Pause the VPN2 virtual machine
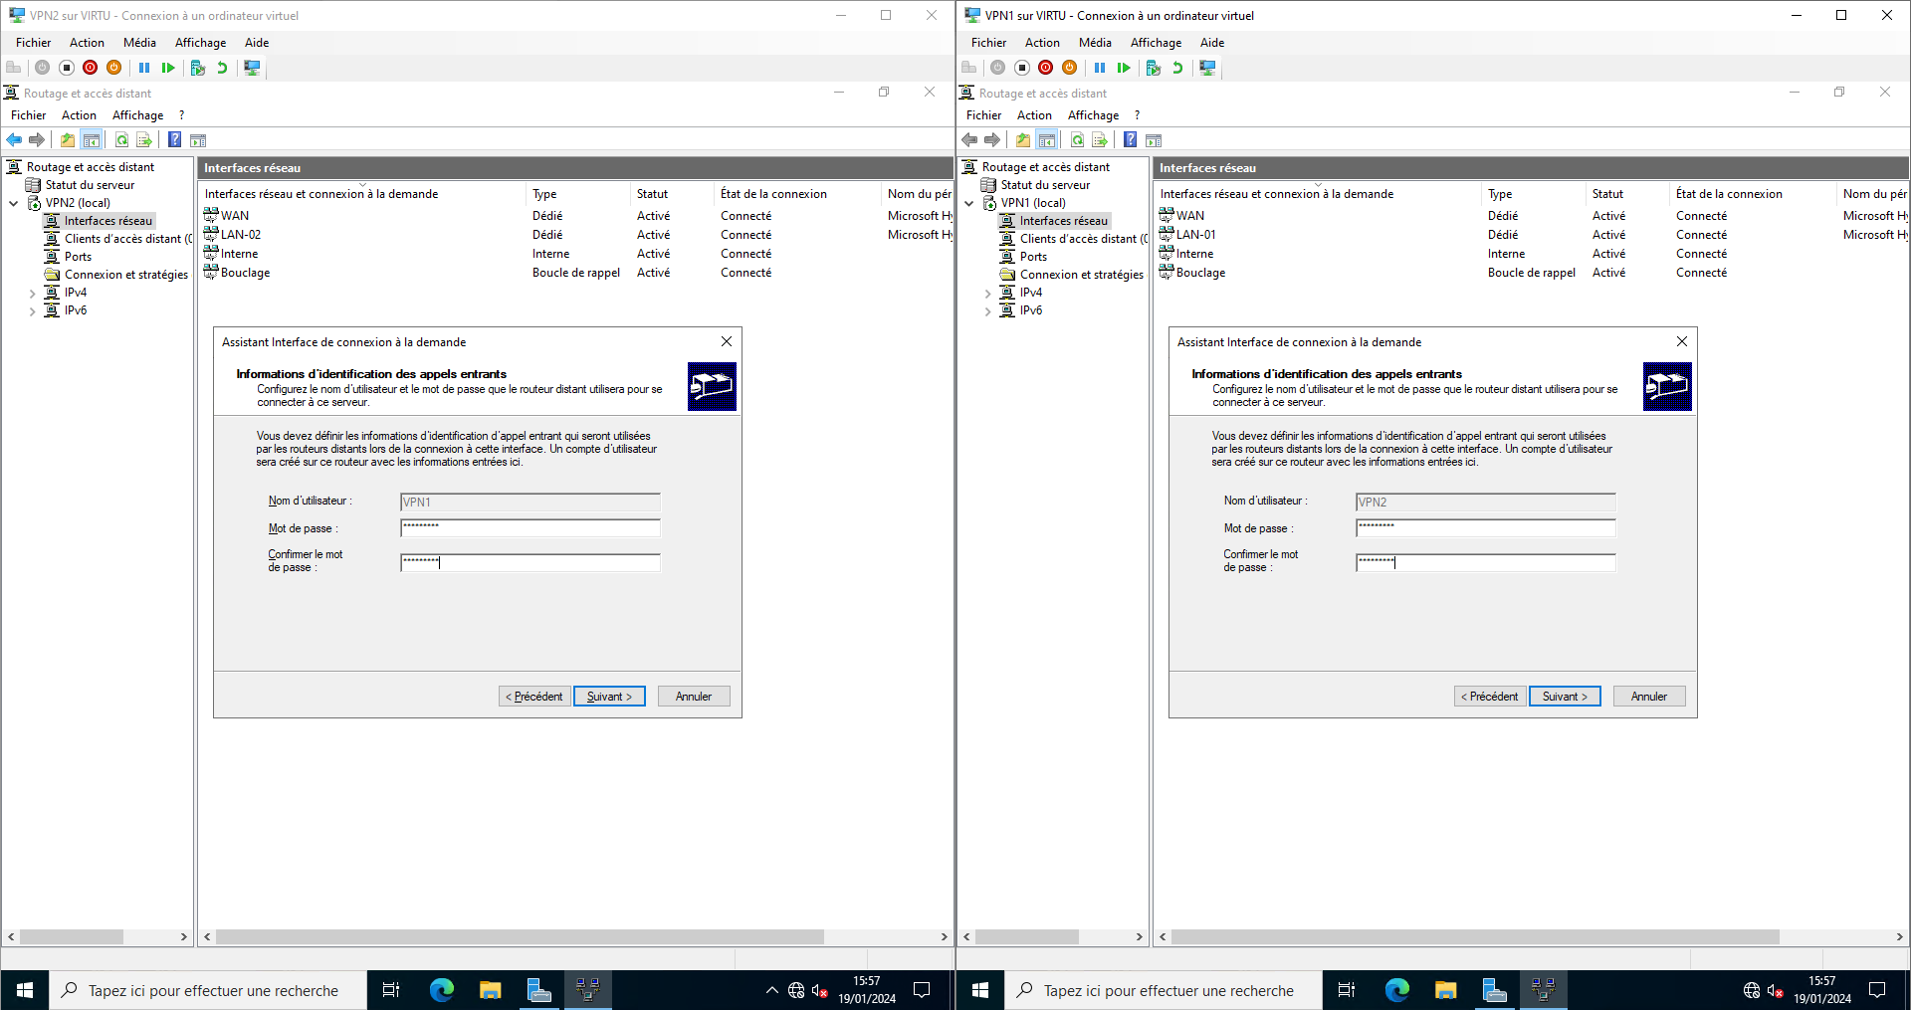This screenshot has height=1010, width=1911. [144, 68]
